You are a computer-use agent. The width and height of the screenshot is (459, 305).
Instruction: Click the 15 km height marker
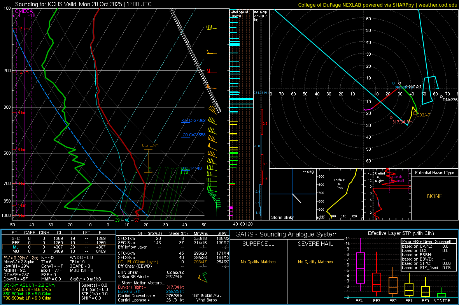pos(23,29)
